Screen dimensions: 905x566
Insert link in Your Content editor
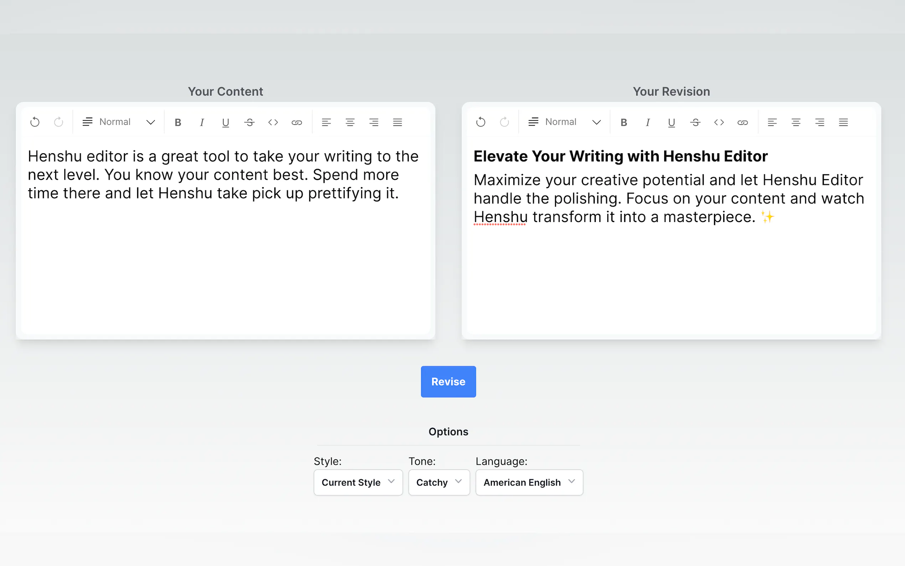(297, 122)
